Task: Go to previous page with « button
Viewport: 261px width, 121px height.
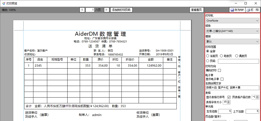Action: [82, 10]
